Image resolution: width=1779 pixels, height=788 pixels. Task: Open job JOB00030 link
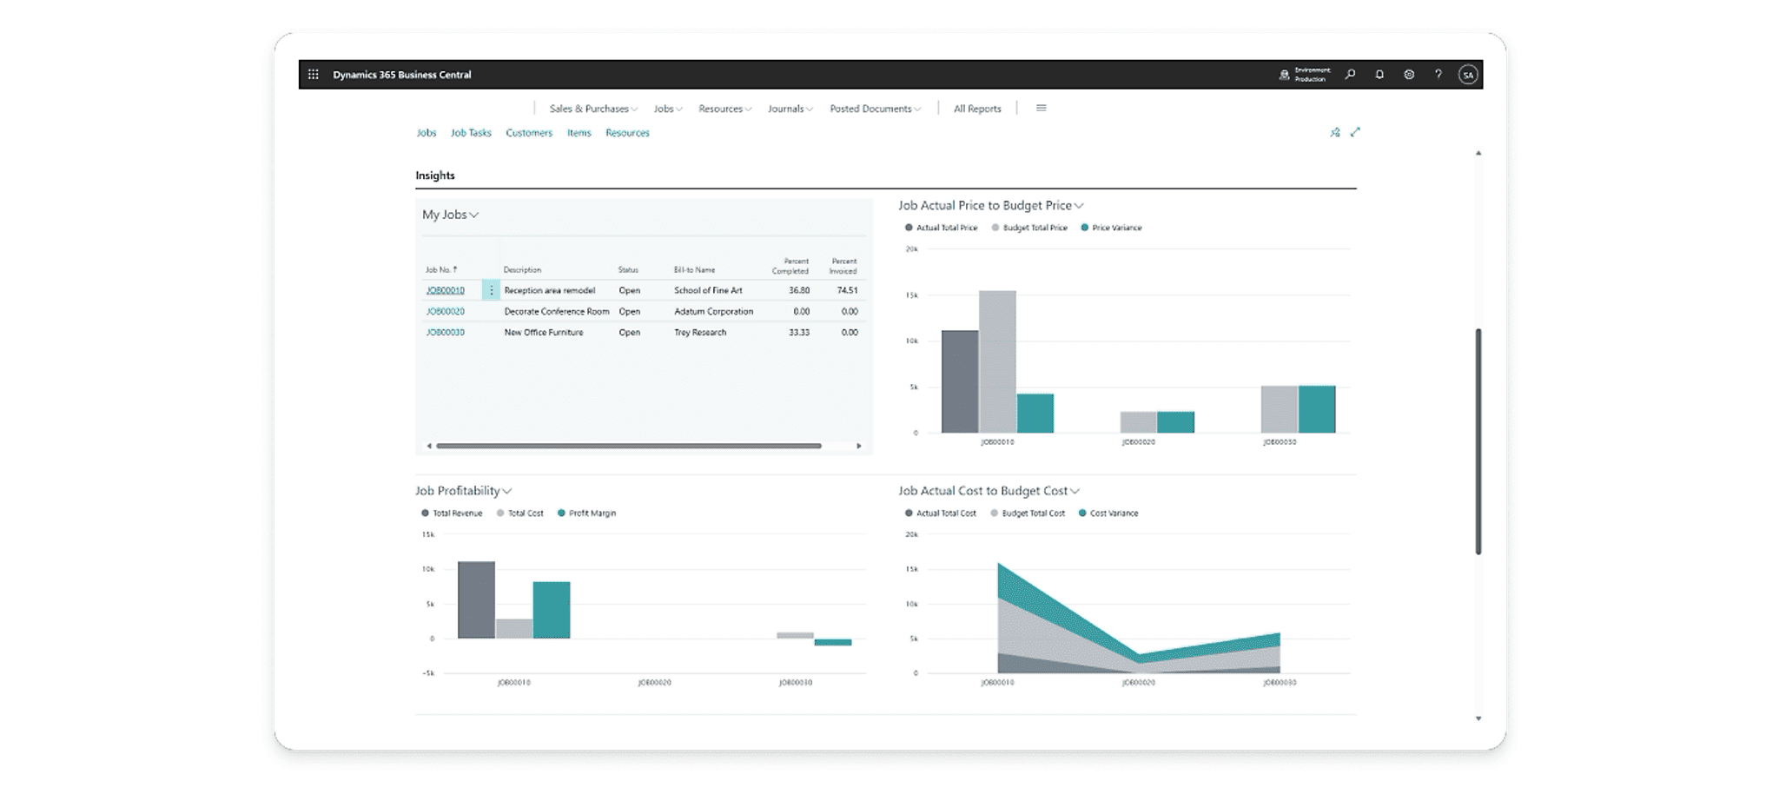click(x=446, y=332)
